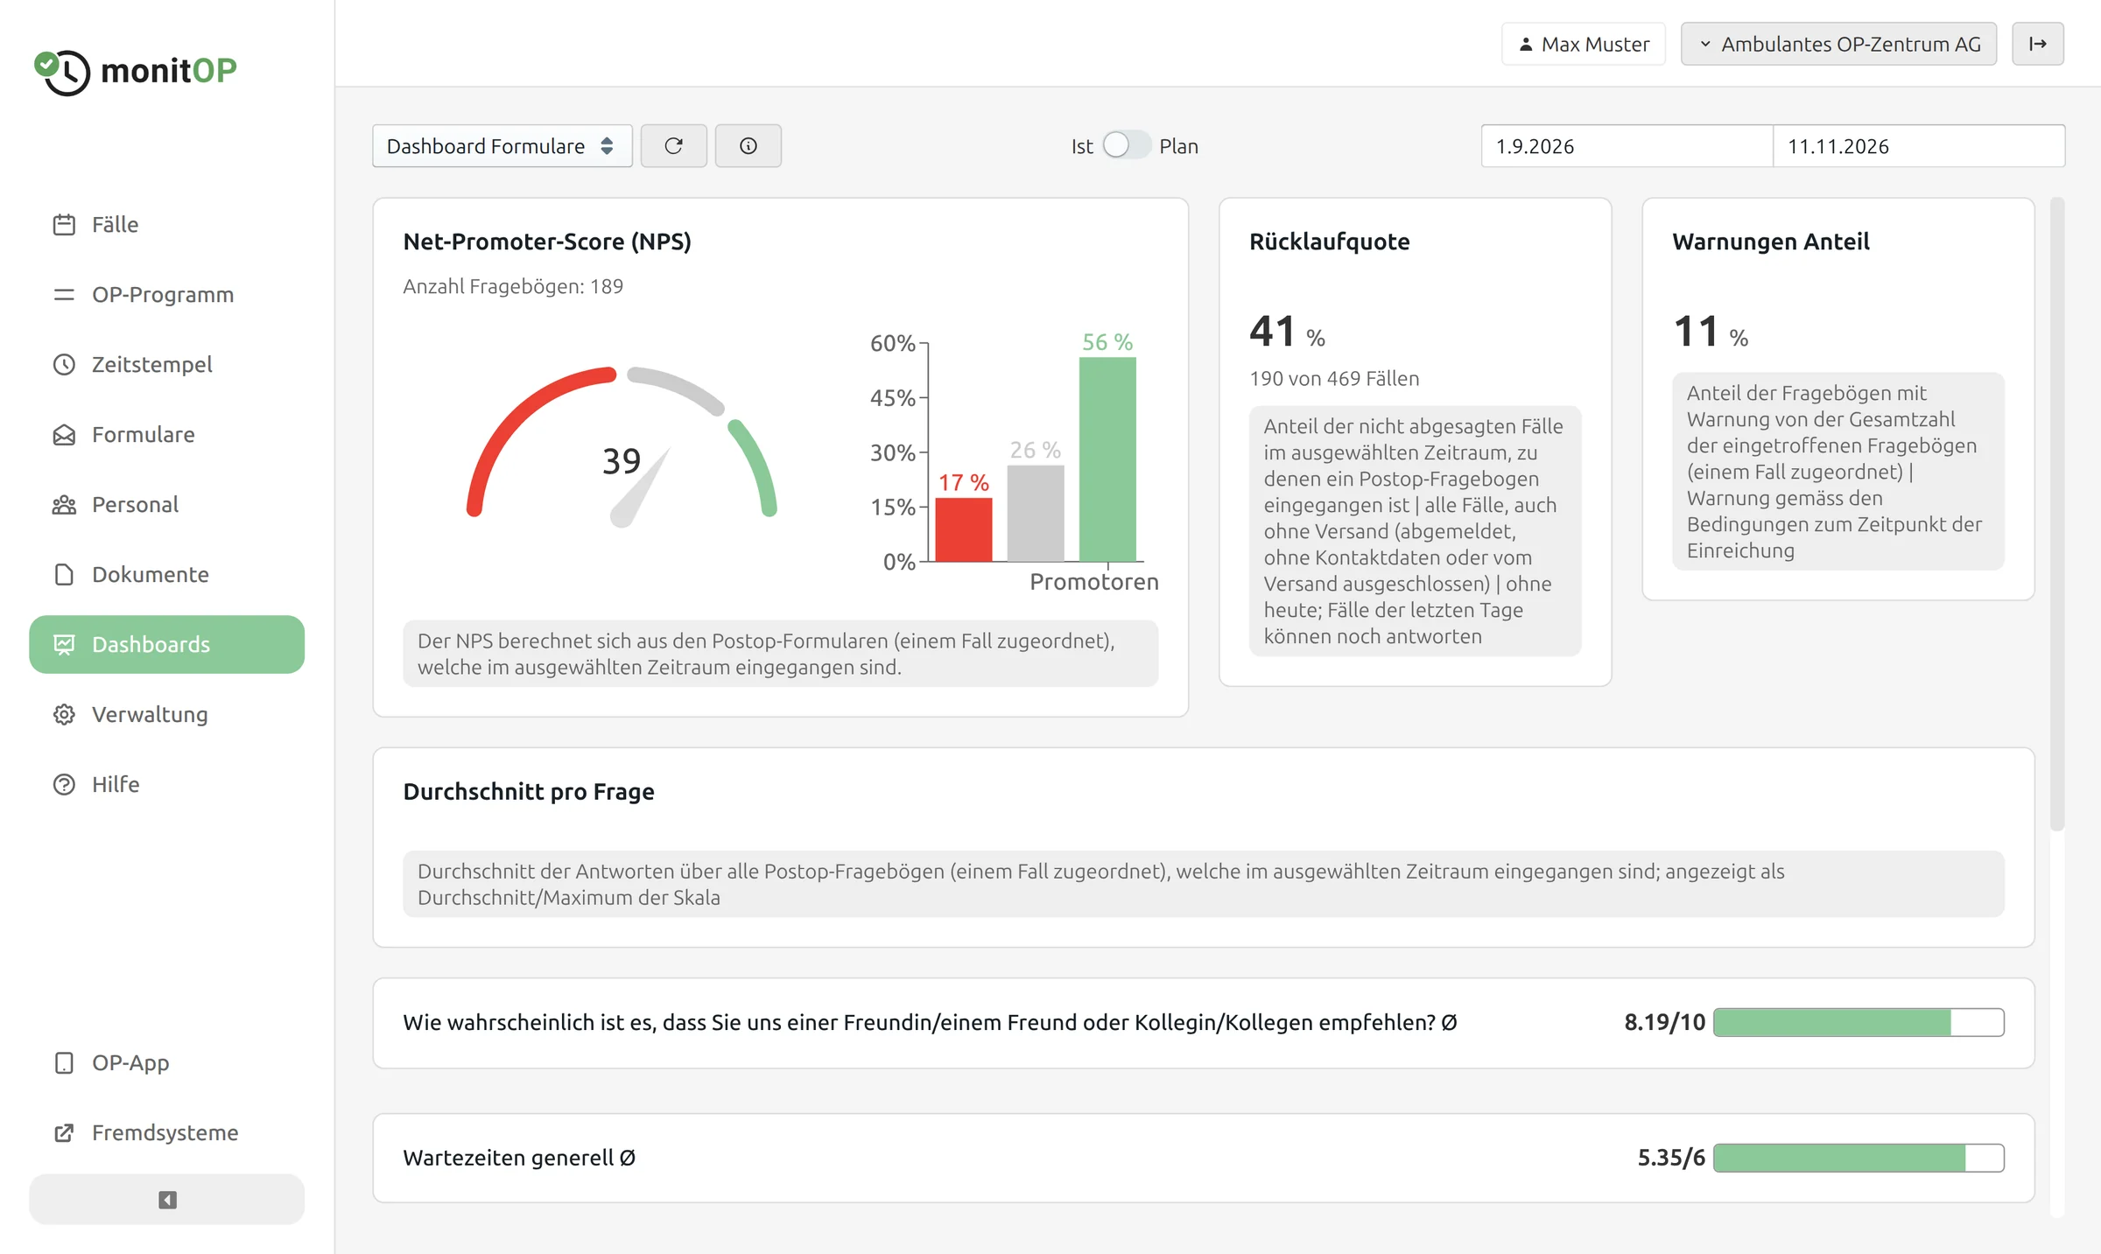Open Verwaltung in the sidebar
This screenshot has height=1254, width=2101.
pyautogui.click(x=167, y=715)
